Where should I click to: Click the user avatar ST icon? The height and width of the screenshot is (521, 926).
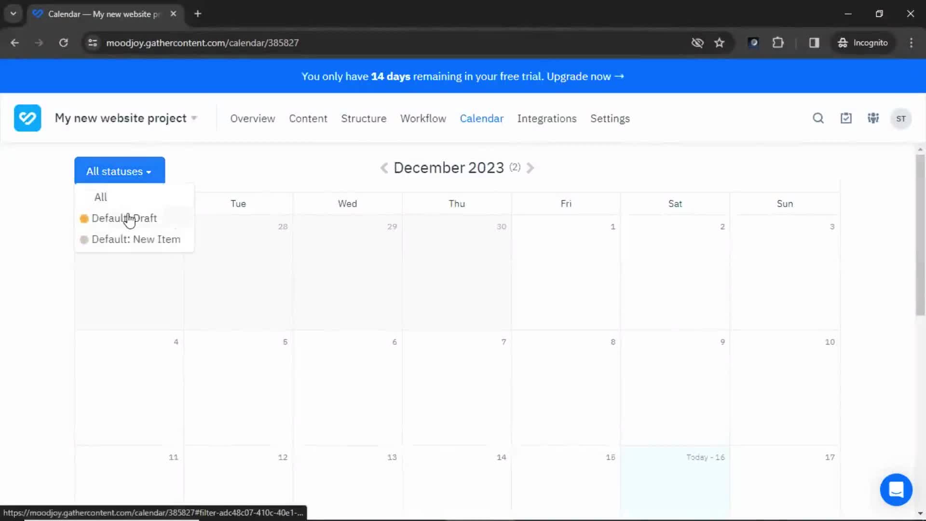pos(901,118)
